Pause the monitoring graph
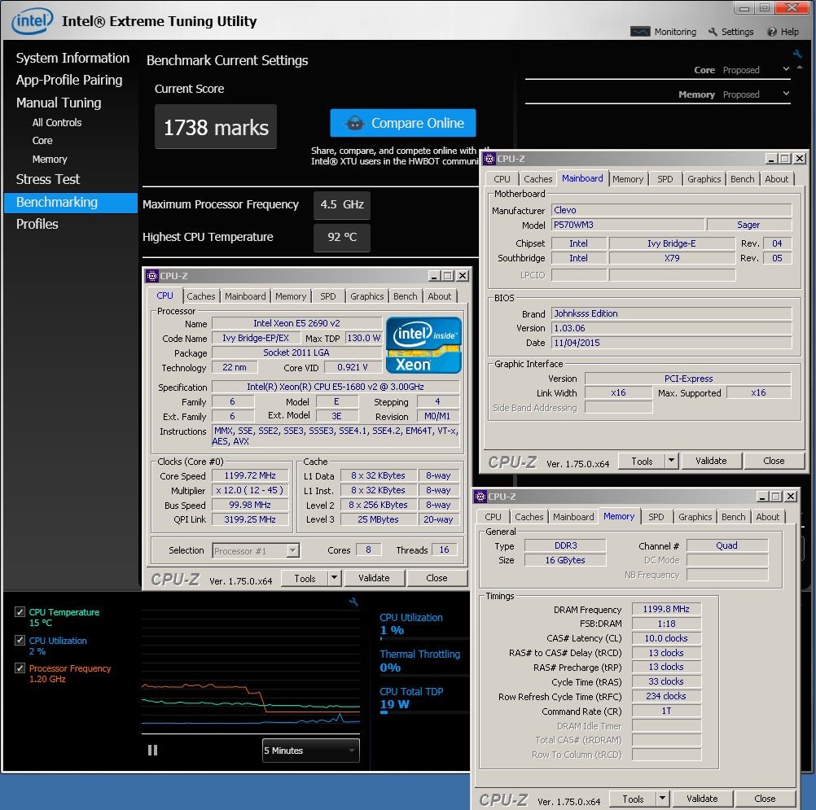Image resolution: width=816 pixels, height=810 pixels. (152, 751)
